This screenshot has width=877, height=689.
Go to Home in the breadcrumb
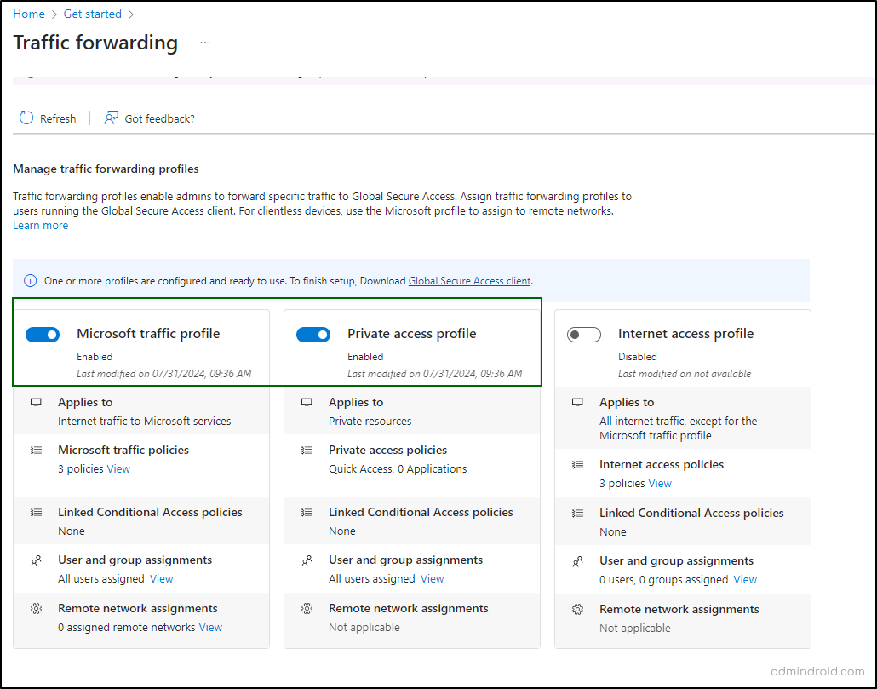click(29, 14)
